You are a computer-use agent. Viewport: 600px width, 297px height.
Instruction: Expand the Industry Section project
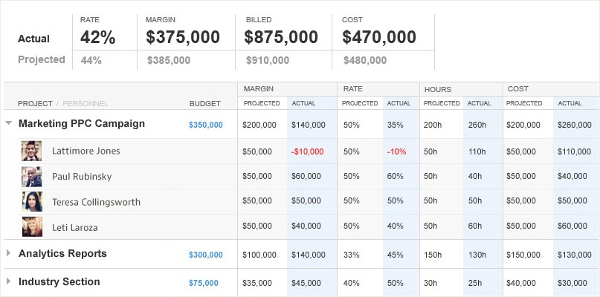tap(8, 281)
